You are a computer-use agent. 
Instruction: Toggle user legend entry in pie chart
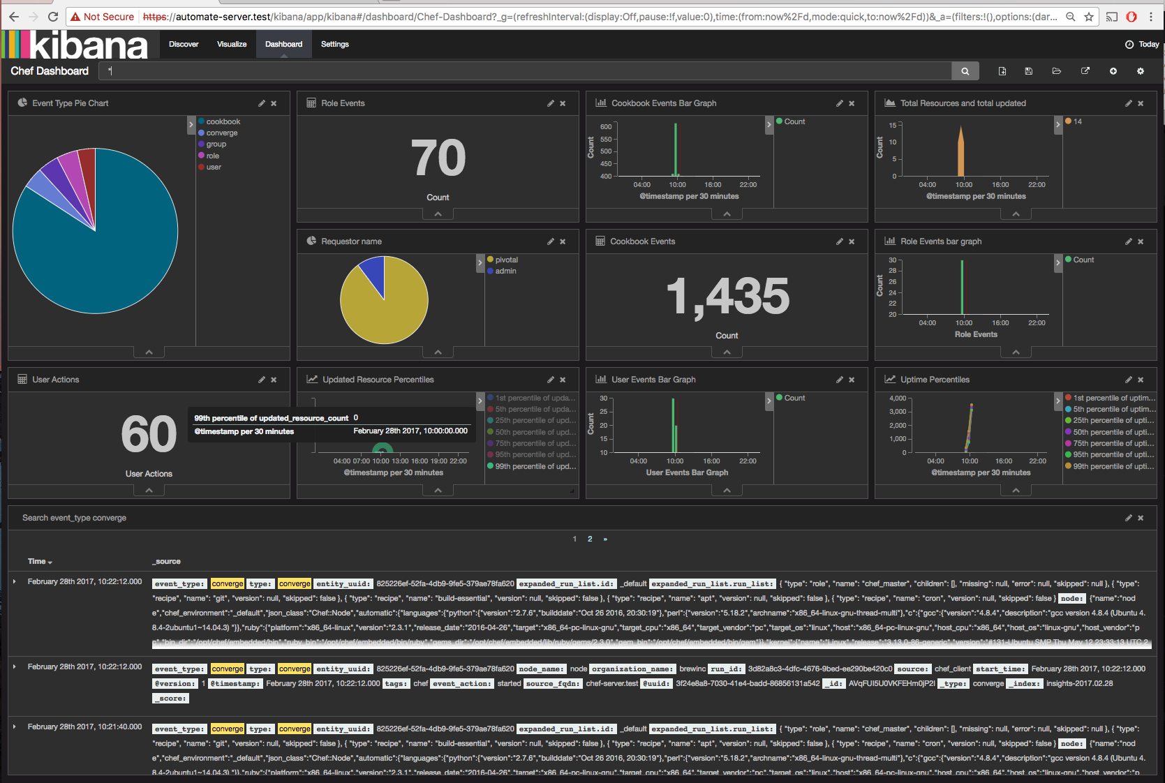(209, 167)
